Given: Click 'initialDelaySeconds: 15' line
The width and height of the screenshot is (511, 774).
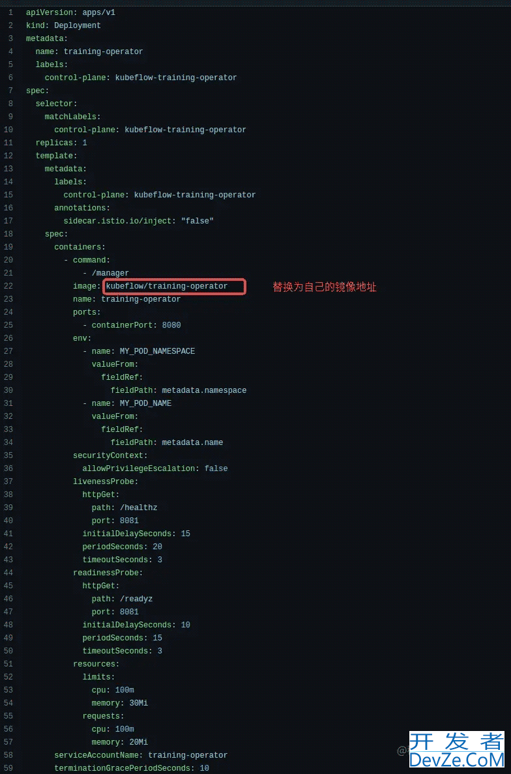Looking at the screenshot, I should pyautogui.click(x=136, y=534).
